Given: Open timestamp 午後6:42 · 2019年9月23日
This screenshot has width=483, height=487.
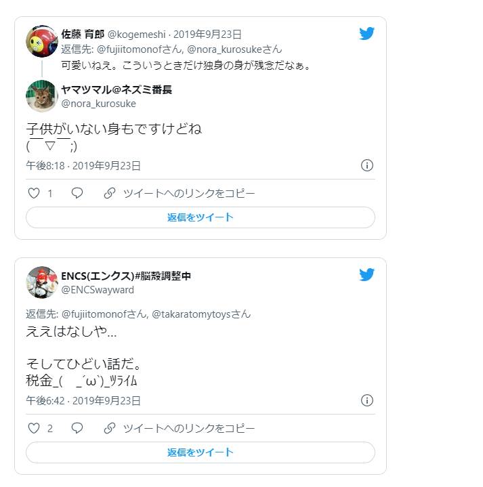Looking at the screenshot, I should coord(83,400).
